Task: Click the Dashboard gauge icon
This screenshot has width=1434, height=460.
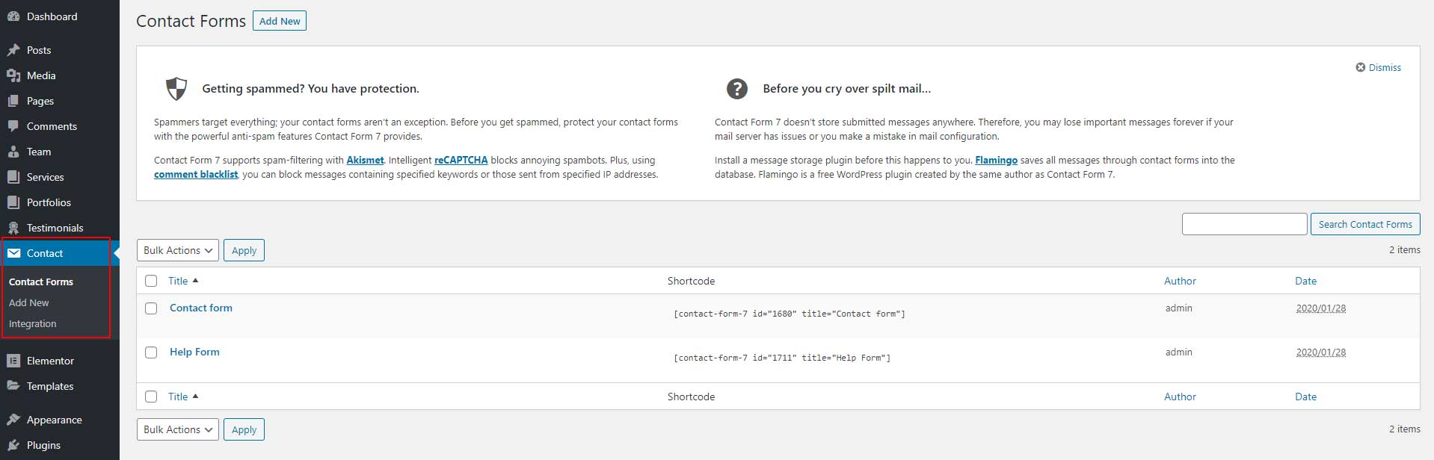Action: click(x=13, y=16)
